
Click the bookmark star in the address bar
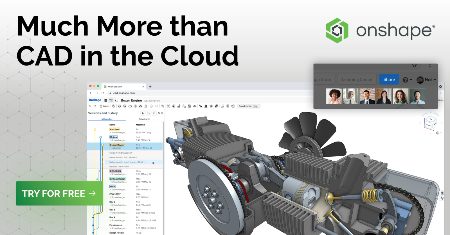[x=414, y=65]
